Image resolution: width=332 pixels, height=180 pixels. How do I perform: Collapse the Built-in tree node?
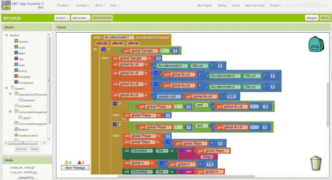6,35
